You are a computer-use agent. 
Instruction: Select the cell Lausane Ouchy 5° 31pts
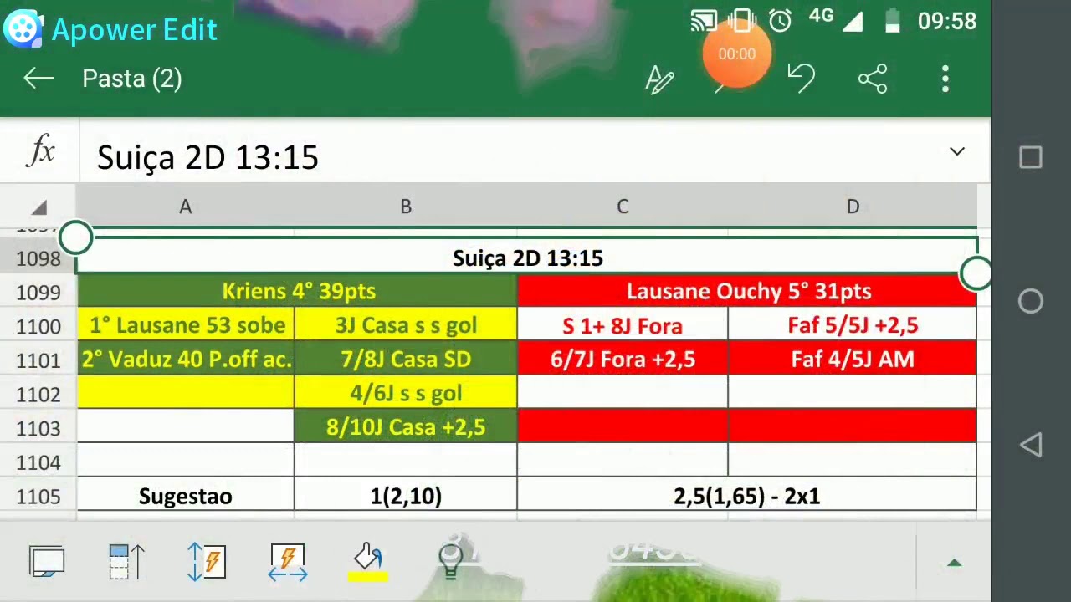[748, 291]
